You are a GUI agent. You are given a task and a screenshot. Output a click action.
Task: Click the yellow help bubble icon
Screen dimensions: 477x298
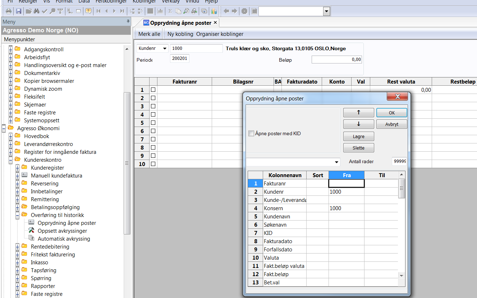88,11
